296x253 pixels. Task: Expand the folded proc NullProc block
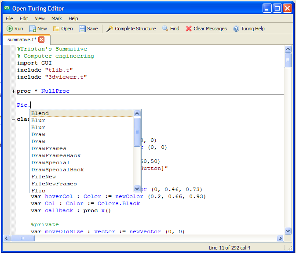13,91
